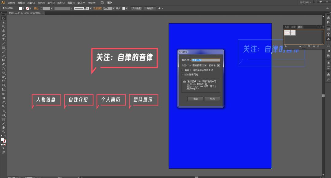Open the 窗口 menu

click(x=80, y=2)
